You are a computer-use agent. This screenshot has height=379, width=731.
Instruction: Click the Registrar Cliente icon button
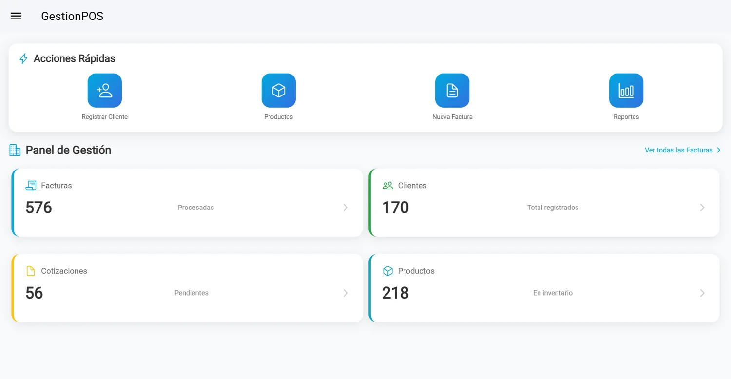click(105, 91)
